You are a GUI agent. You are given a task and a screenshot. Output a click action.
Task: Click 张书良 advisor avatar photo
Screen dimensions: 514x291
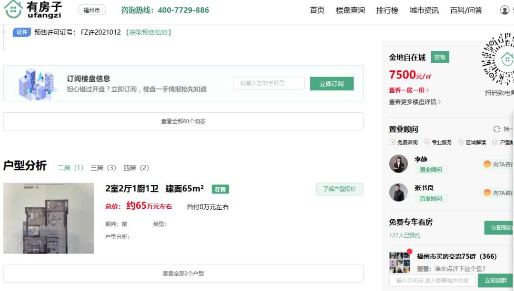click(398, 193)
